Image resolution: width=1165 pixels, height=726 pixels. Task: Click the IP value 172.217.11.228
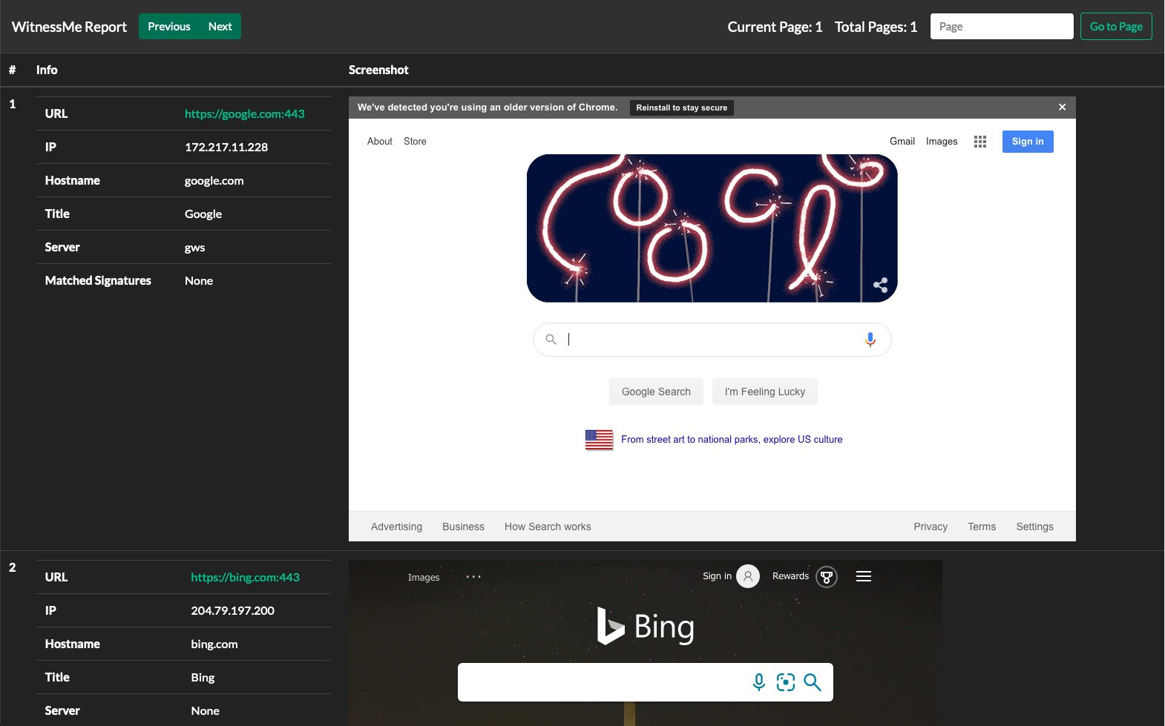(x=226, y=147)
